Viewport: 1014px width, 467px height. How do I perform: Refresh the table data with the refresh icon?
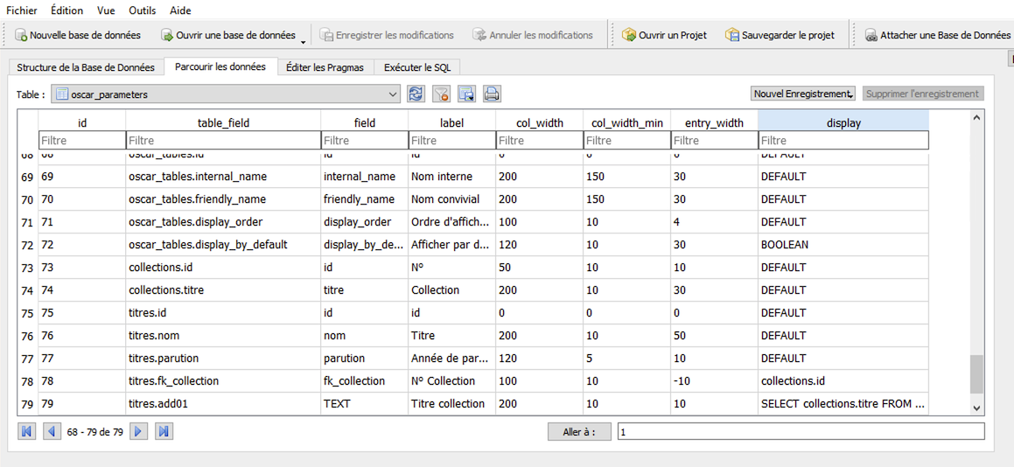[x=416, y=94]
